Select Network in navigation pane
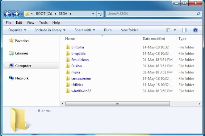 pos(22,78)
